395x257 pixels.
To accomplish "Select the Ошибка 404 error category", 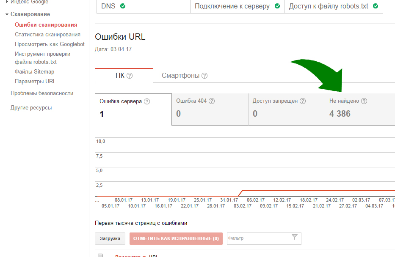I will tap(210, 109).
